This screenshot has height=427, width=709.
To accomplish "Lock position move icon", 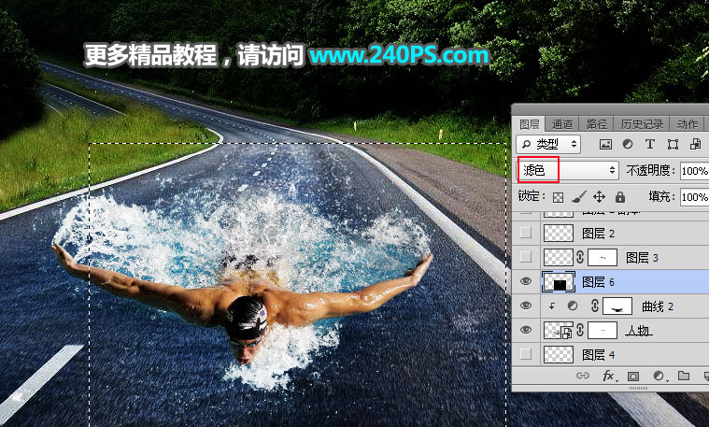I will [599, 197].
